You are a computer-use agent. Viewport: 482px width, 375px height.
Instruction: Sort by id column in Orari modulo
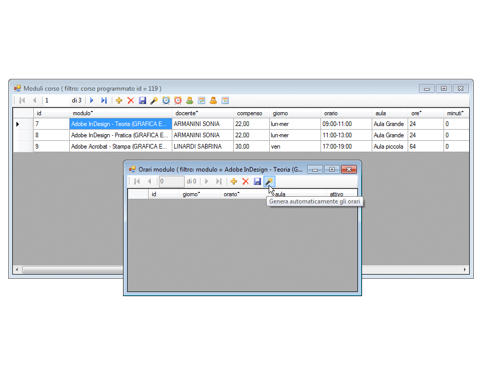[164, 194]
